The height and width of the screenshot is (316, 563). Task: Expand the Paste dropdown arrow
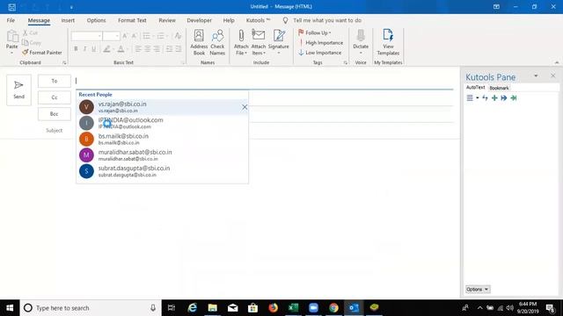tap(11, 53)
